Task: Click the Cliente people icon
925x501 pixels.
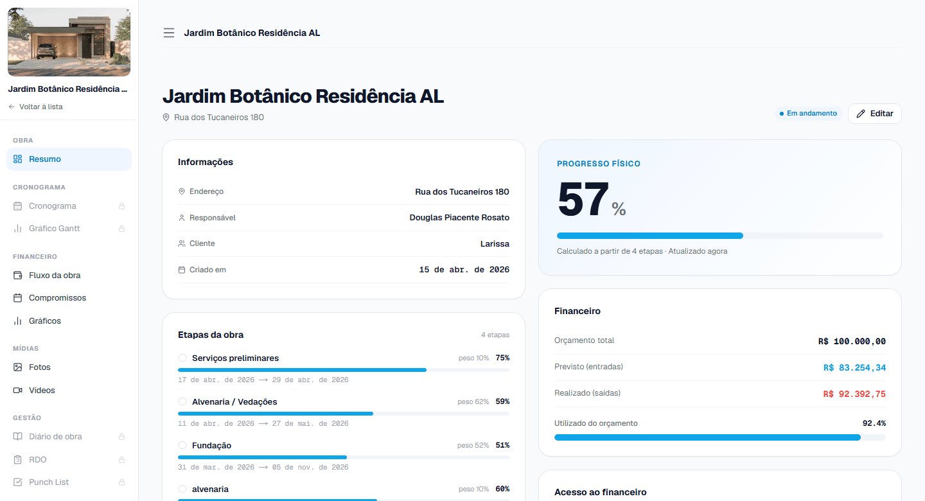Action: [x=182, y=243]
